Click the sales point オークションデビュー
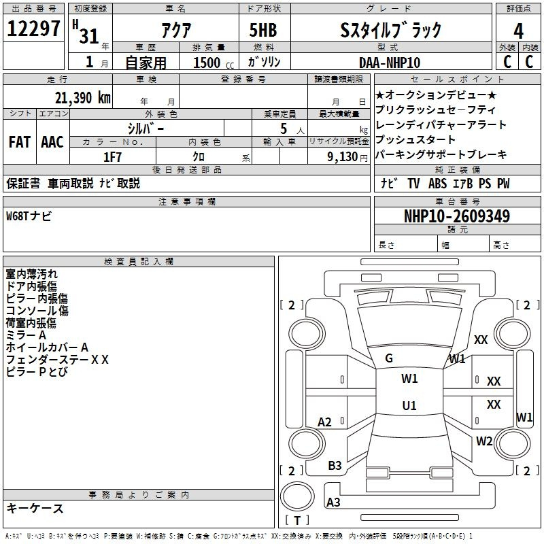 436,95
